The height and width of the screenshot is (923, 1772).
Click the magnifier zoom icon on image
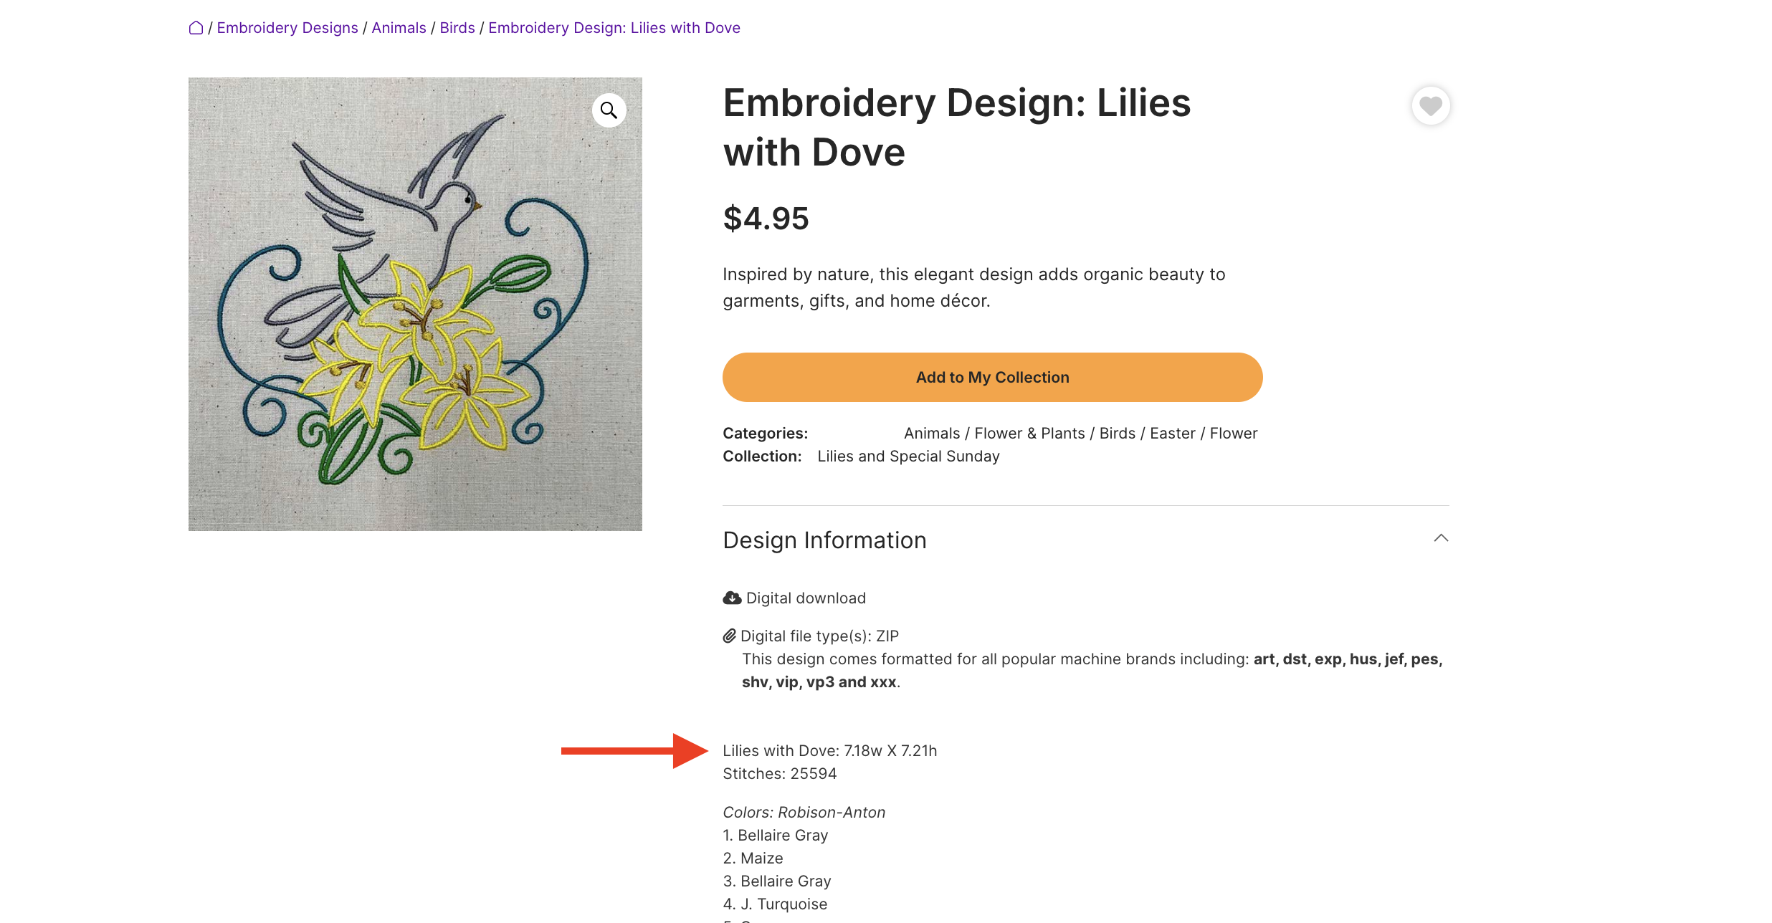tap(609, 110)
